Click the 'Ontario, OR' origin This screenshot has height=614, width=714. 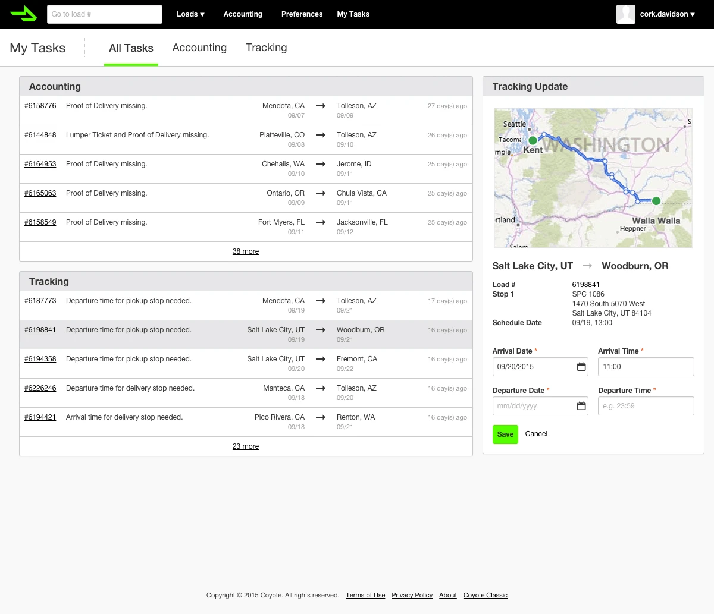(286, 193)
